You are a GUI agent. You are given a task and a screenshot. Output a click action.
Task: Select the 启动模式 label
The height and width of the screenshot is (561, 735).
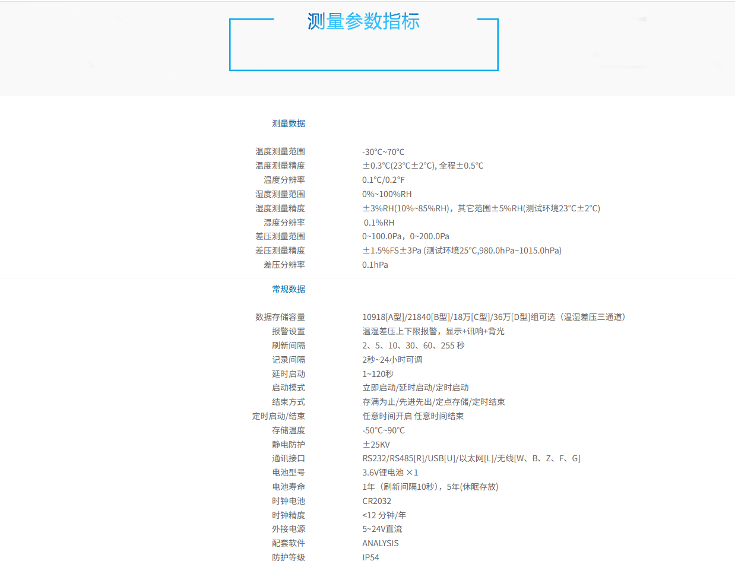(289, 388)
